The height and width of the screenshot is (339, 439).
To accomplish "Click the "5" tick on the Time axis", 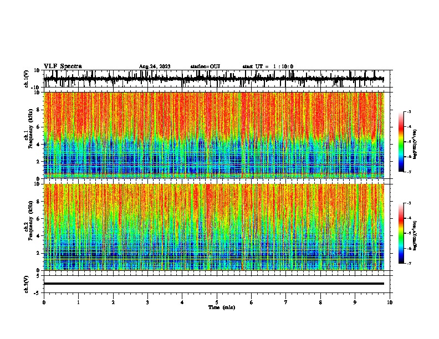I will coord(217,302).
